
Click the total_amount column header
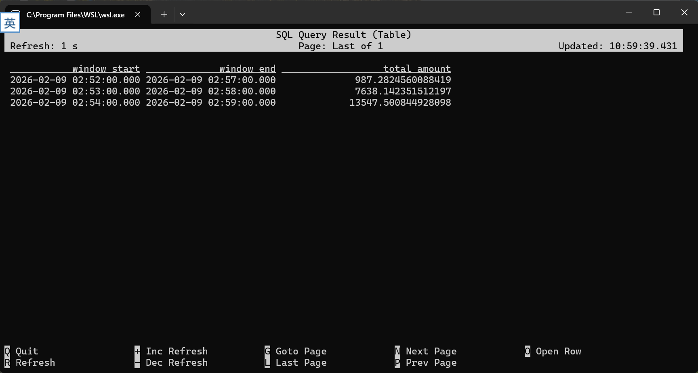click(417, 69)
